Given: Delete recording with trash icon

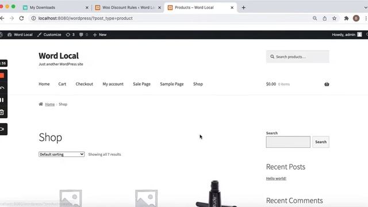Looking at the screenshot, I should coord(2,112).
